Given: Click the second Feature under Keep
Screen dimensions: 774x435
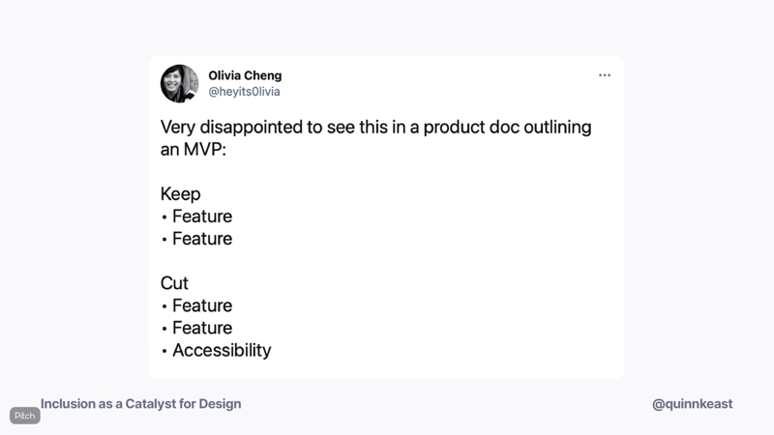Looking at the screenshot, I should [x=202, y=239].
